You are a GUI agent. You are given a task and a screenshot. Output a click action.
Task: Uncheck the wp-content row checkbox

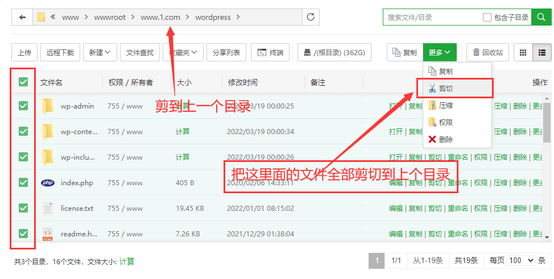click(23, 131)
